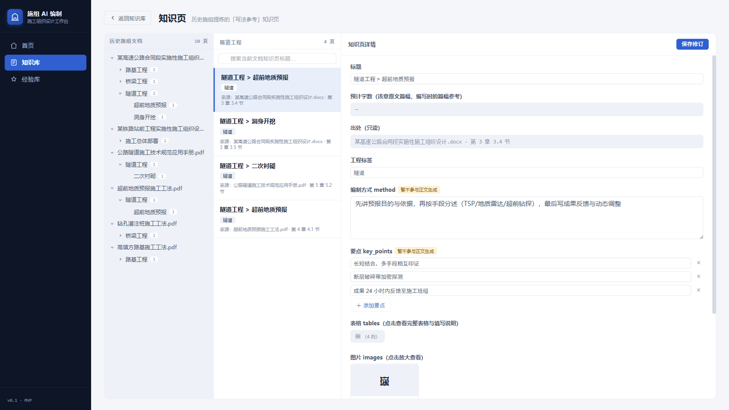
Task: Expand the 施工总体部署 tree node
Action: pos(120,141)
